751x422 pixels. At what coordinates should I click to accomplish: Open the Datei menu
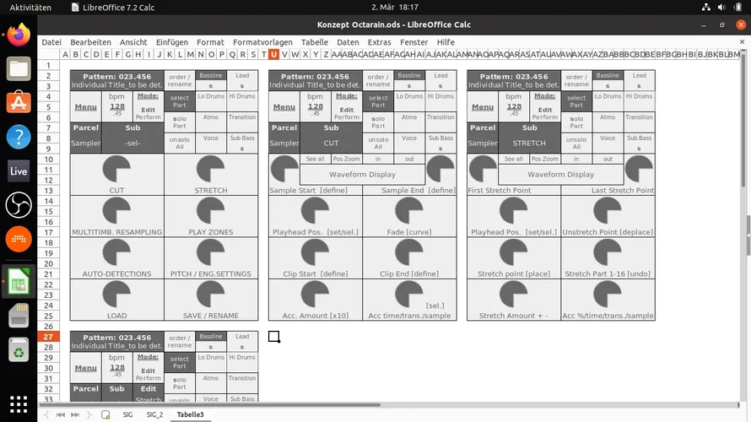coord(51,42)
